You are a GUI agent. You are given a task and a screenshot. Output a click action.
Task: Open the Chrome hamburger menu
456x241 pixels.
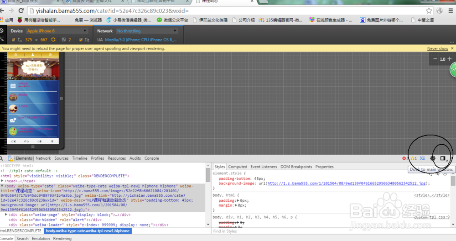451,11
